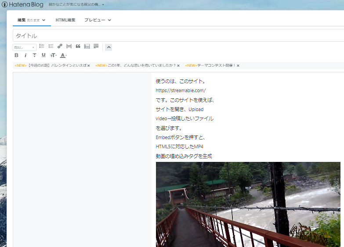
Task: Click the line を選びます。
Action: tap(169, 128)
